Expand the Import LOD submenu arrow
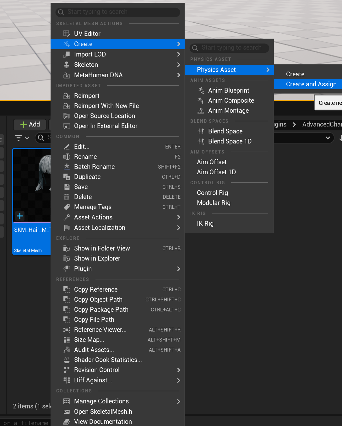The width and height of the screenshot is (342, 426). [x=178, y=54]
